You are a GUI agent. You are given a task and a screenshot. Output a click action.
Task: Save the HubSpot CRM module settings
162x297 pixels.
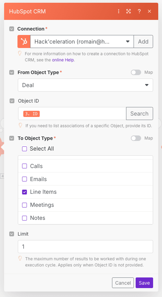[x=144, y=283]
